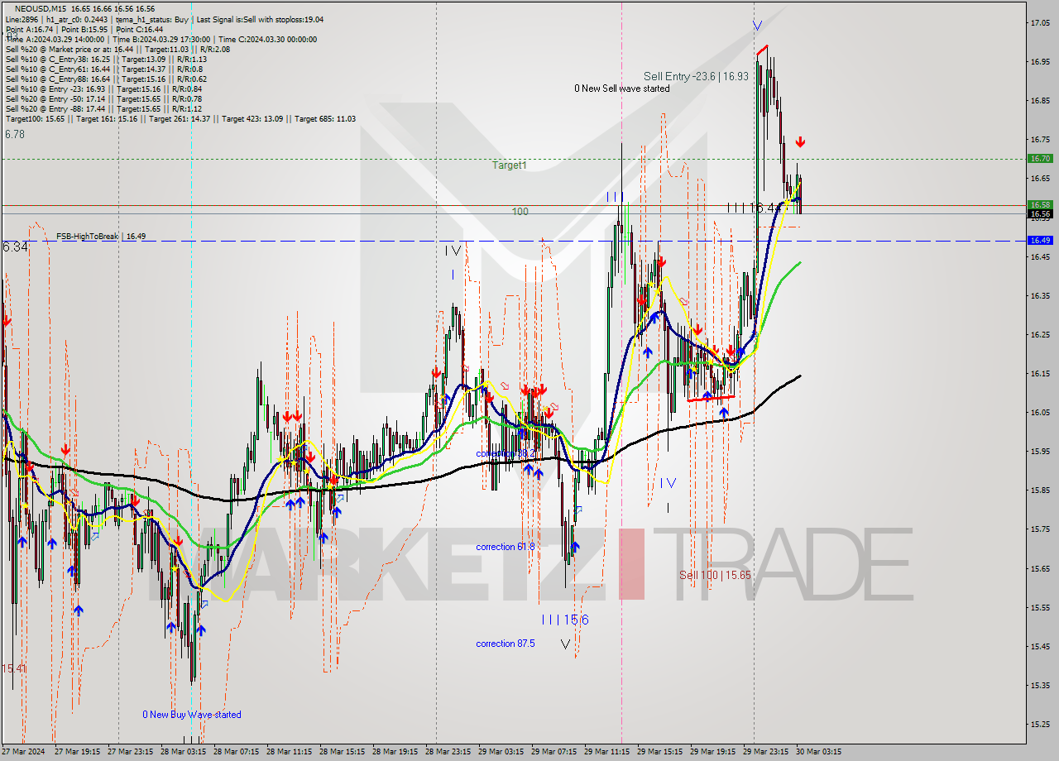Click the '29 Mar 23:15' time axis label
The height and width of the screenshot is (761, 1059).
click(x=766, y=752)
